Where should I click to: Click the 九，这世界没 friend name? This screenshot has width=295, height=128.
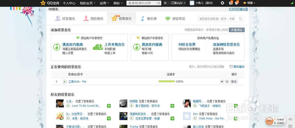pyautogui.click(x=75, y=114)
